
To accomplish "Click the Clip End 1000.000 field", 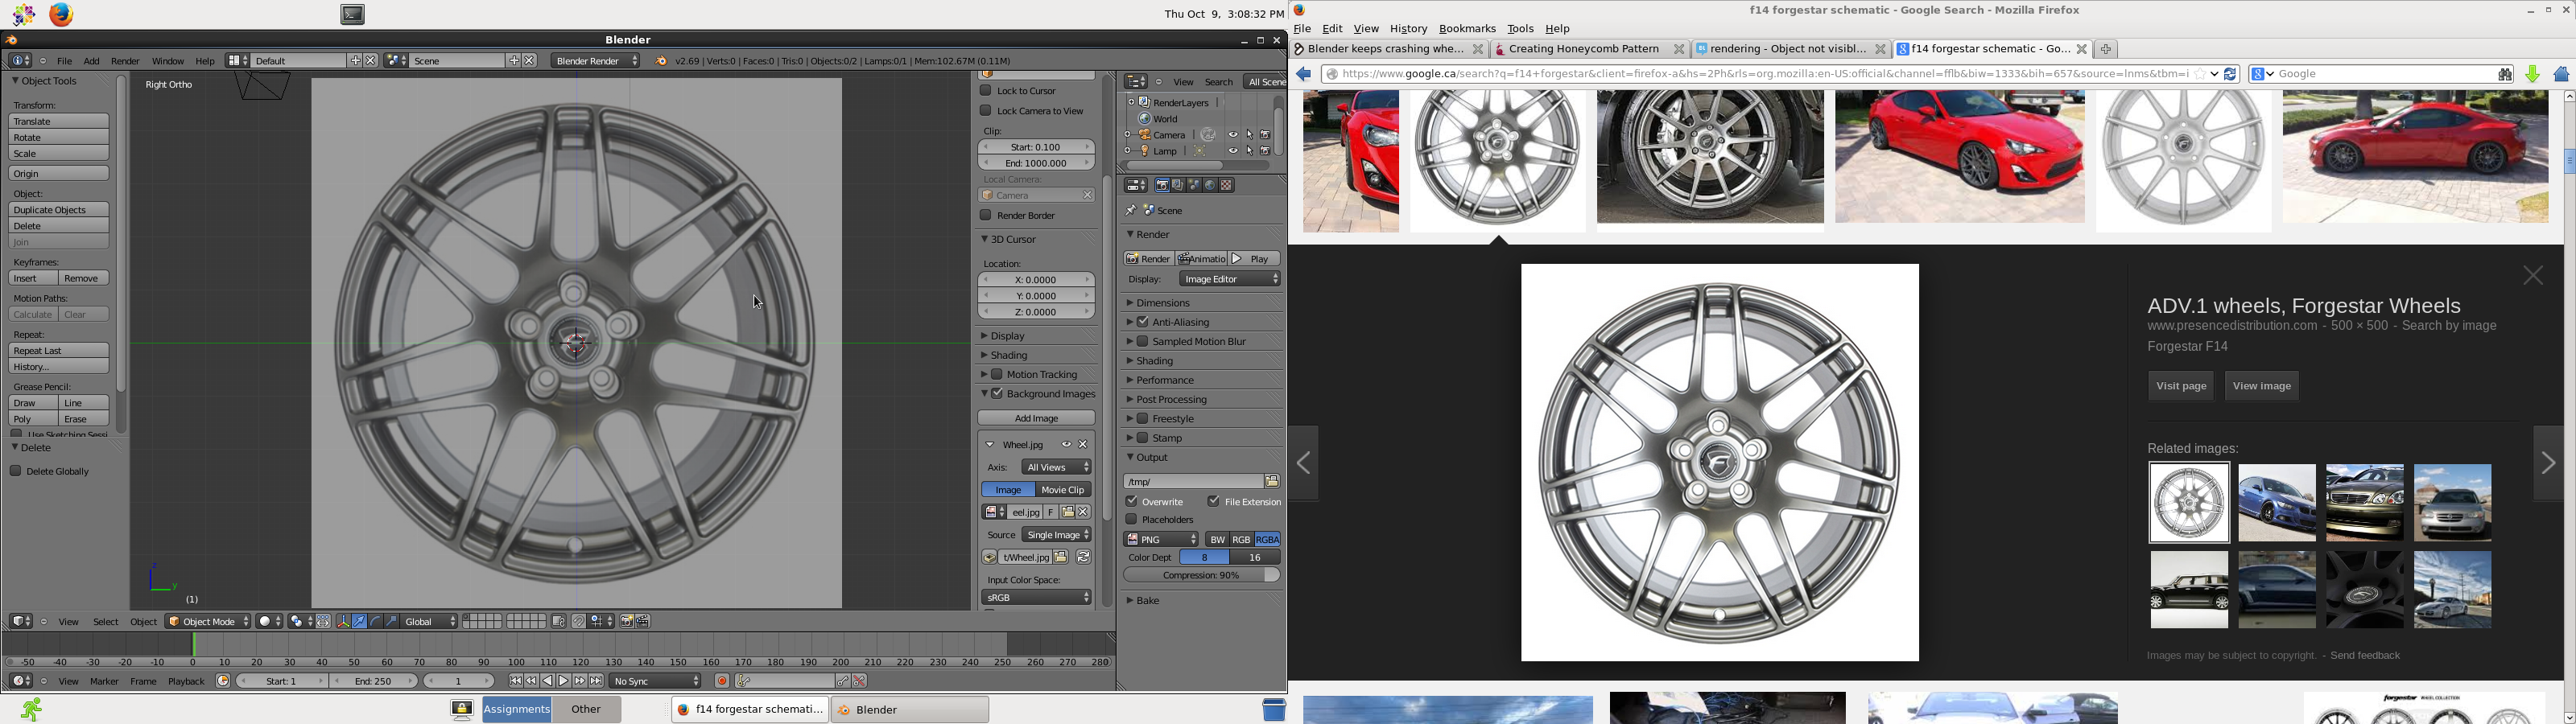I will point(1036,163).
